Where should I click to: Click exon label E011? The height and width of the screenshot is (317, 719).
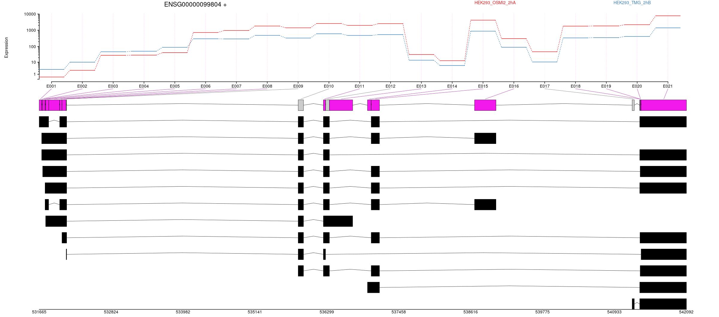tap(359, 86)
